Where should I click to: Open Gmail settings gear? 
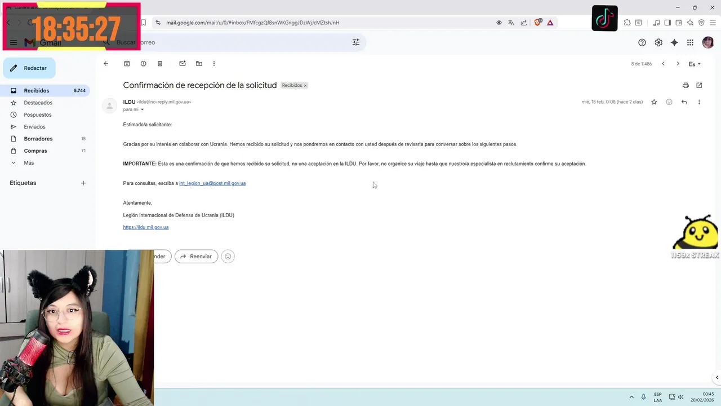[x=658, y=42]
